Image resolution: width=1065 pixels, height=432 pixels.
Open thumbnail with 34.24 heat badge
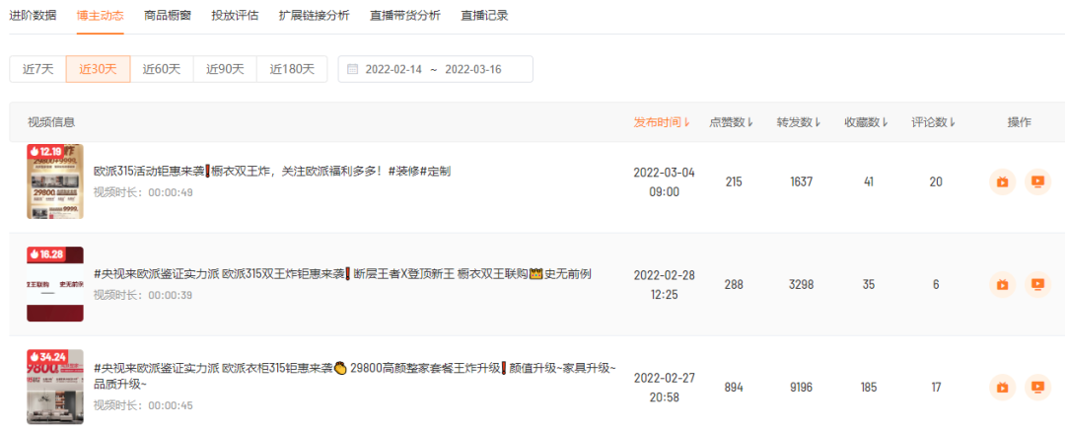tap(55, 388)
